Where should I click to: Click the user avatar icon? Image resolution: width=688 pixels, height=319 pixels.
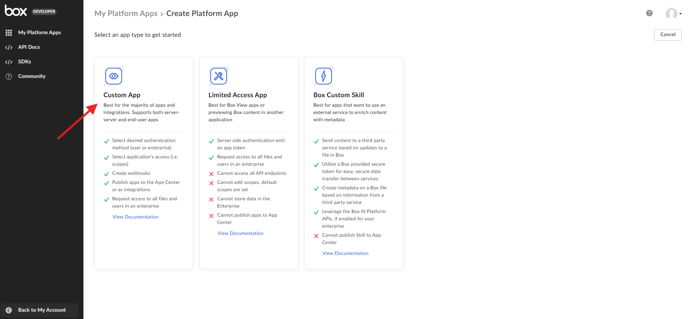[x=671, y=13]
